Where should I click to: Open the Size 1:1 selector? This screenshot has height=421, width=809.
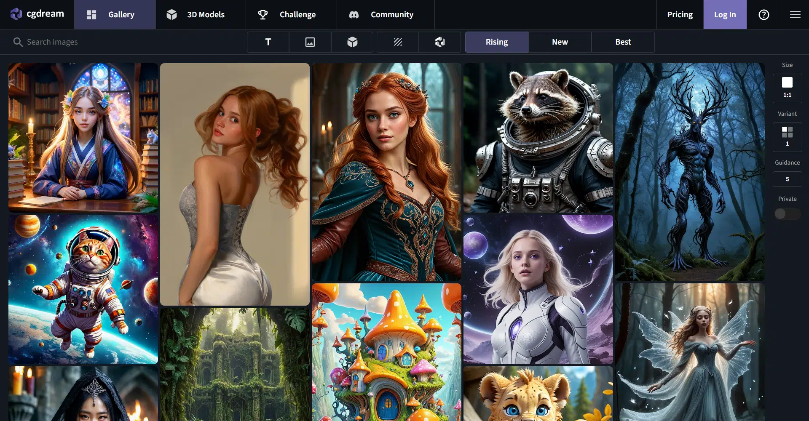[787, 88]
